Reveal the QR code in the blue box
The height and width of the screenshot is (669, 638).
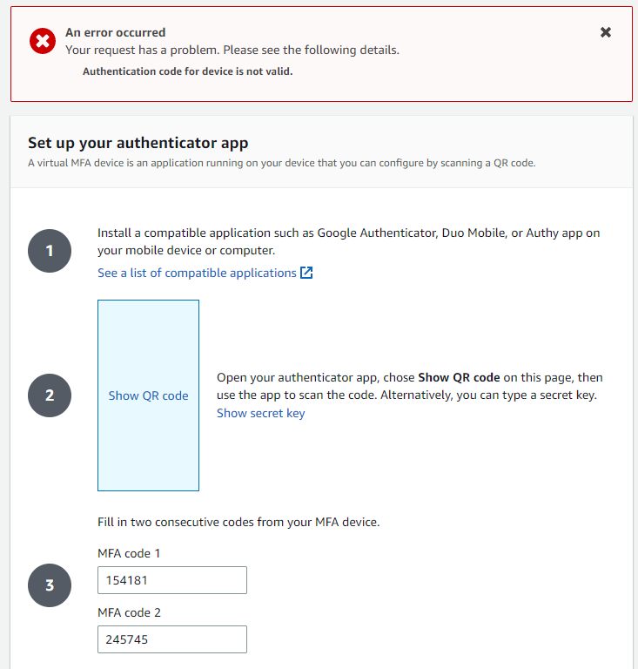pyautogui.click(x=148, y=395)
